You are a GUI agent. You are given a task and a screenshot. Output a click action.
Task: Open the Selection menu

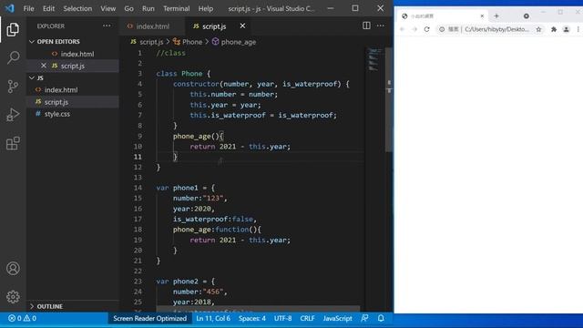click(77, 8)
